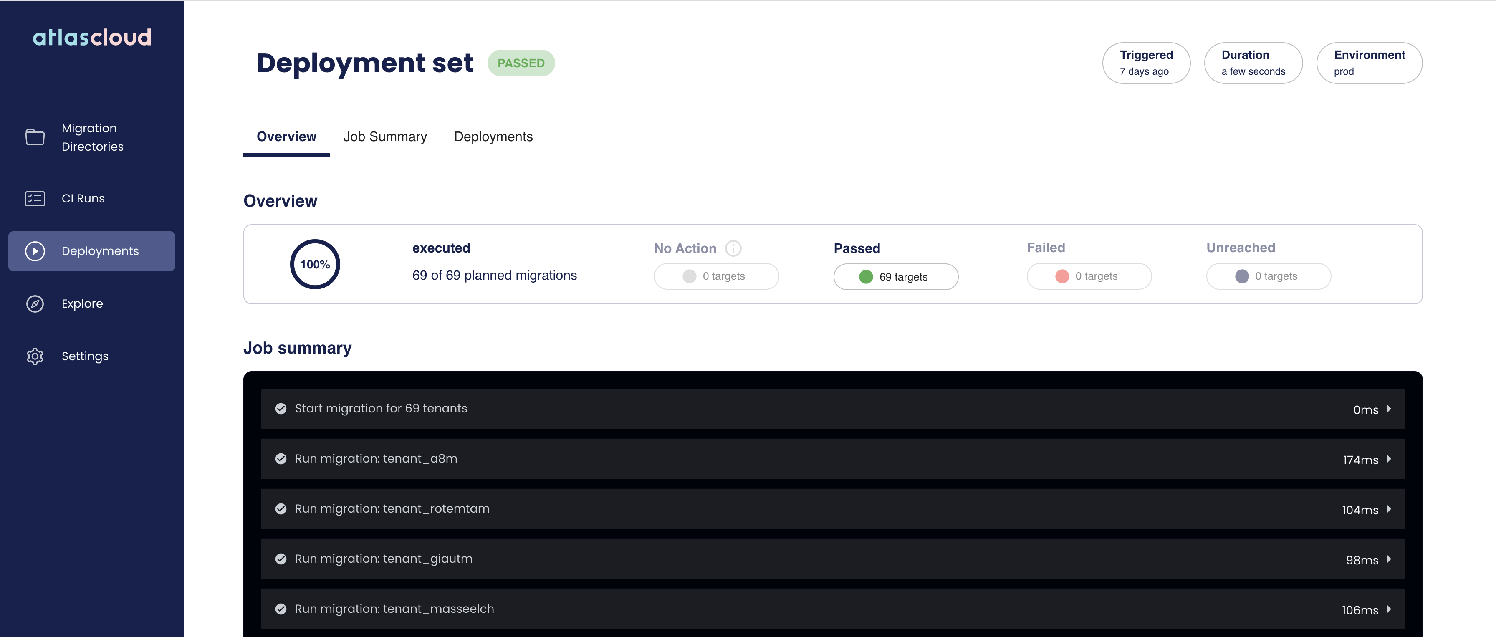Open the Migration Directories section
Viewport: 1496px width, 637px height.
[92, 137]
